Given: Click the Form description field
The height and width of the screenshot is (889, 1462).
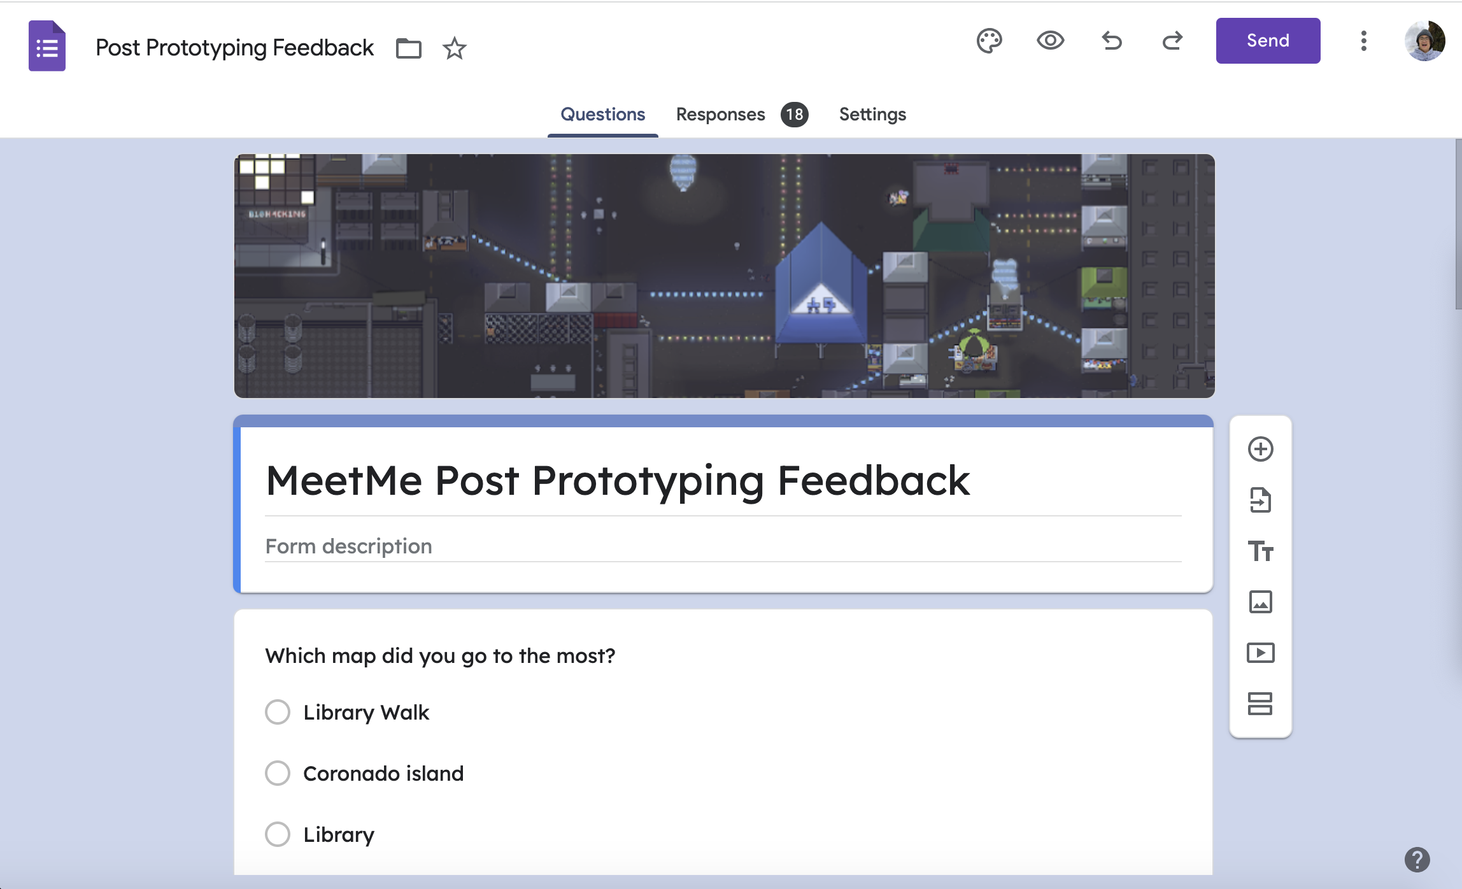Looking at the screenshot, I should pos(722,546).
